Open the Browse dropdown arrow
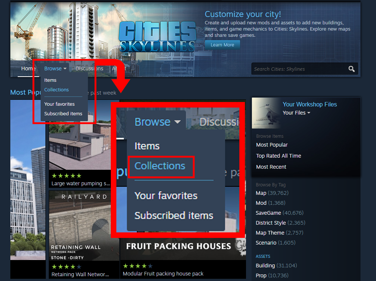This screenshot has height=281, width=376. tap(65, 69)
